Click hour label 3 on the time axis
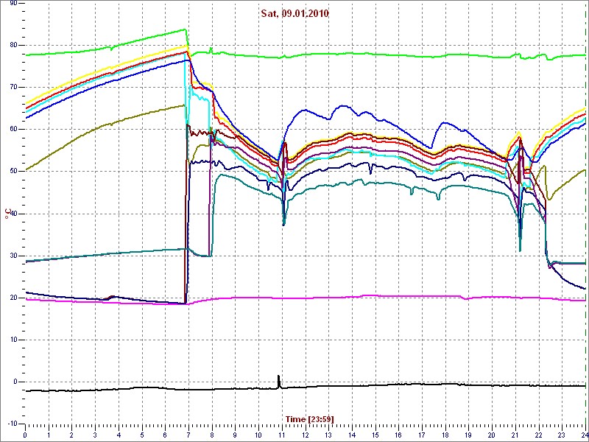This screenshot has width=589, height=442. click(x=95, y=435)
